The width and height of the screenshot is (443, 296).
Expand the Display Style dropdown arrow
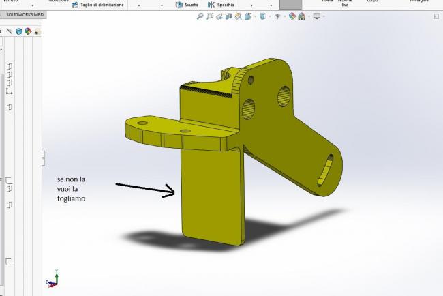[269, 16]
